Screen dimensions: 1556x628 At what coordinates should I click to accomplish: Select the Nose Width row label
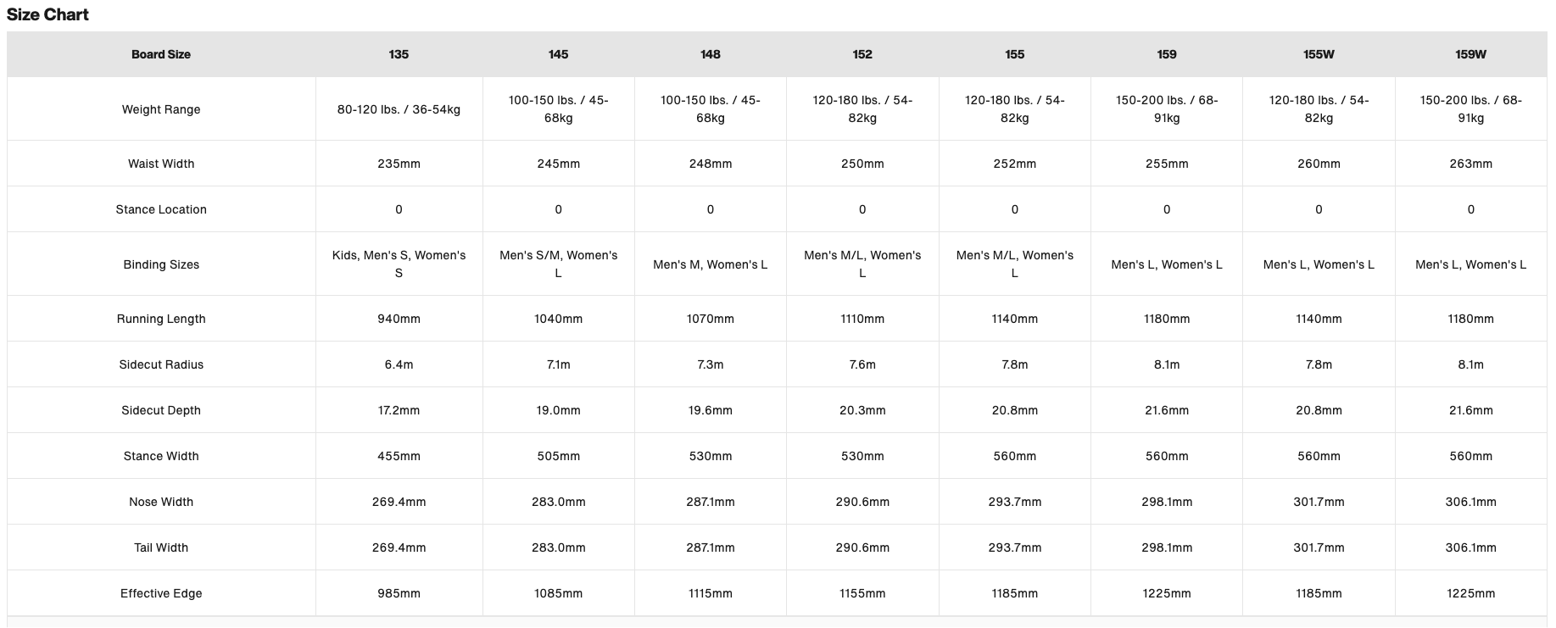161,502
